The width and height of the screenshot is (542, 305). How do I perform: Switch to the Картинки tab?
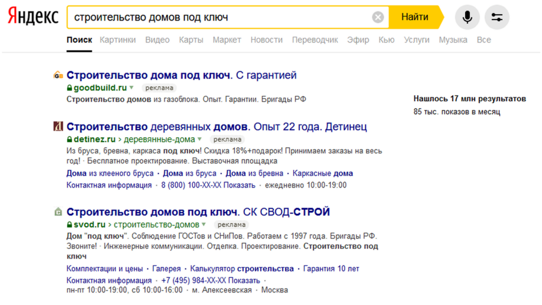click(118, 40)
